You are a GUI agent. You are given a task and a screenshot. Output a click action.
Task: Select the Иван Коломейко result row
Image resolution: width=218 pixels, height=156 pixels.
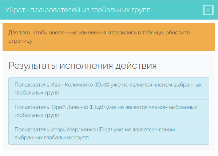pos(109,89)
